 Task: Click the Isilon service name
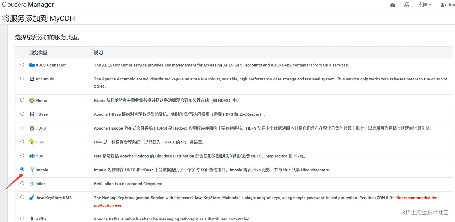(x=41, y=184)
